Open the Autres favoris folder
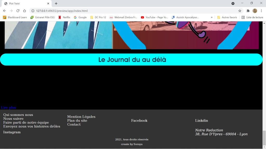 coord(227,17)
